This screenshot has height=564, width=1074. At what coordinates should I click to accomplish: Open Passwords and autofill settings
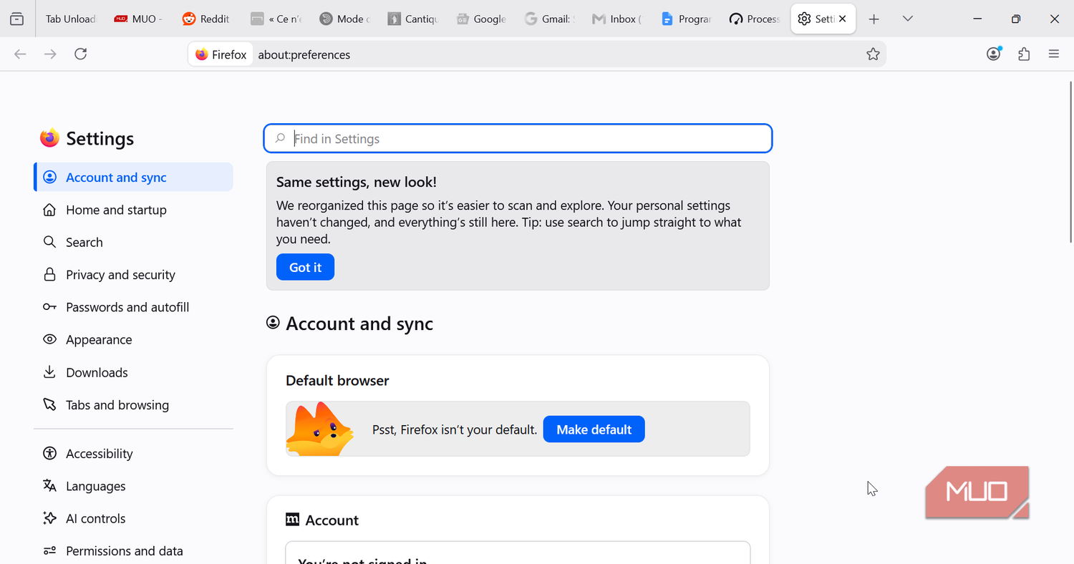pos(133,307)
